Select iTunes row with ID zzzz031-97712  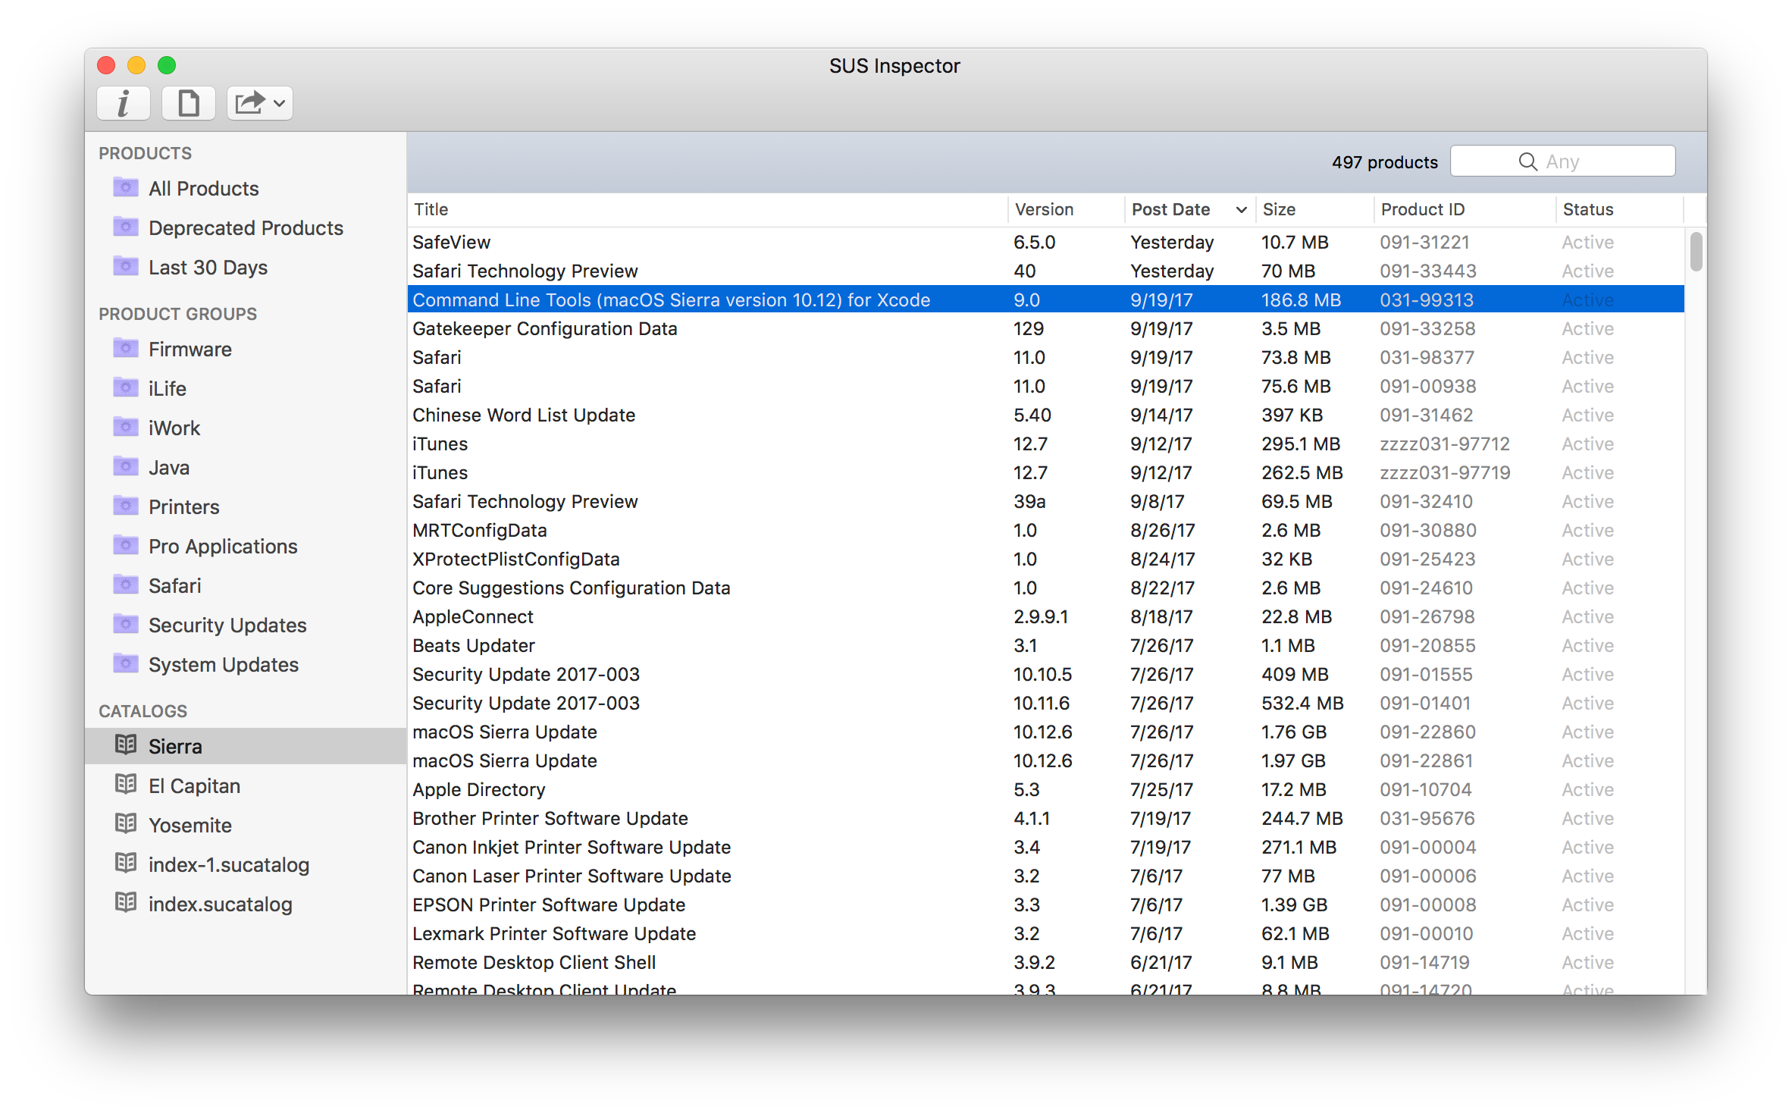click(x=1045, y=444)
